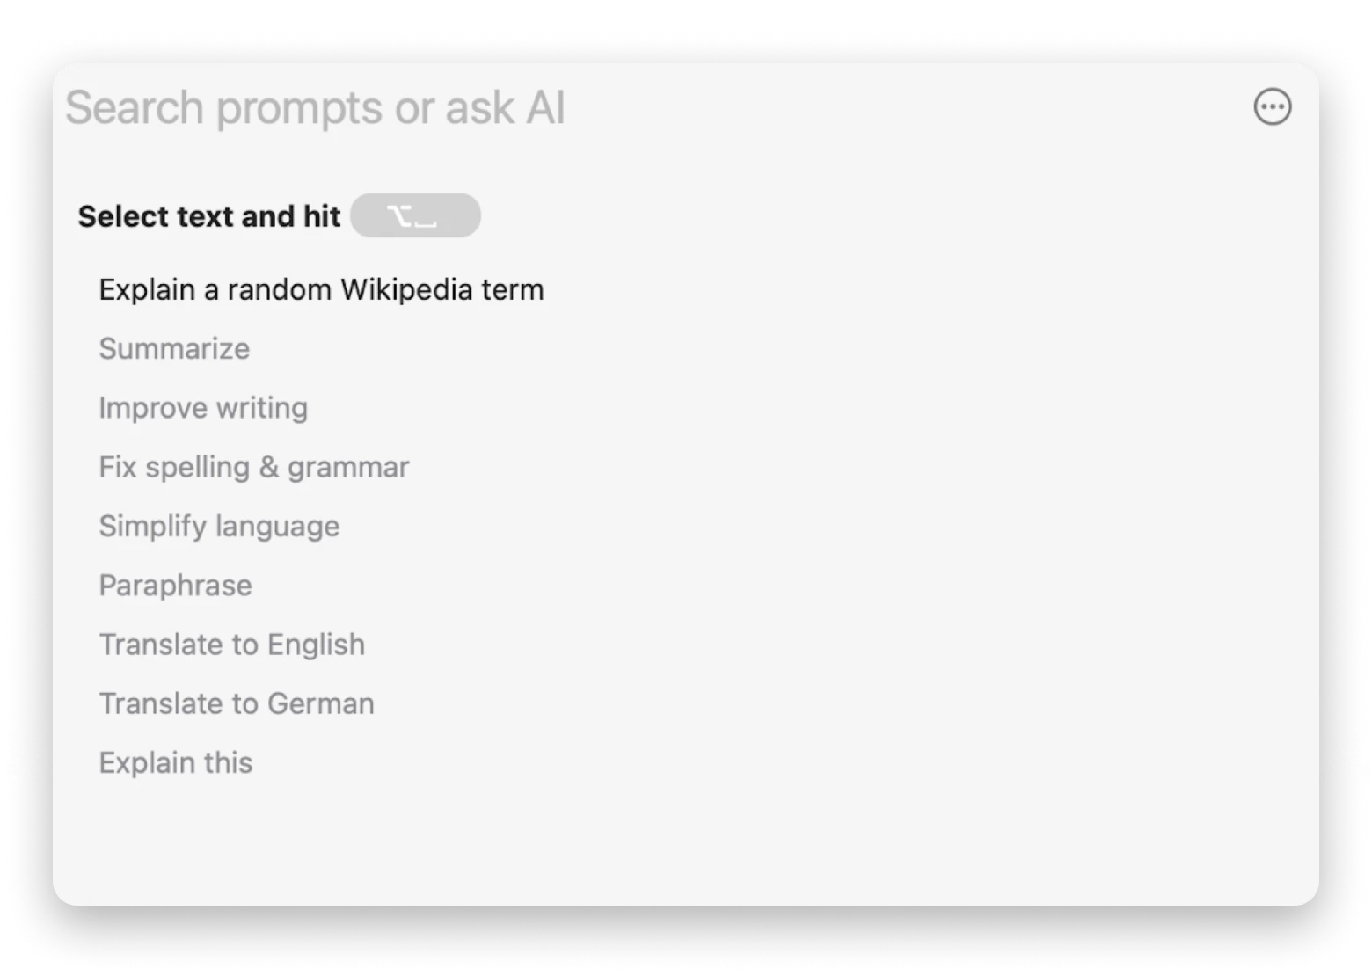
Task: Click the Option-Space shortcut badge
Action: coord(415,215)
